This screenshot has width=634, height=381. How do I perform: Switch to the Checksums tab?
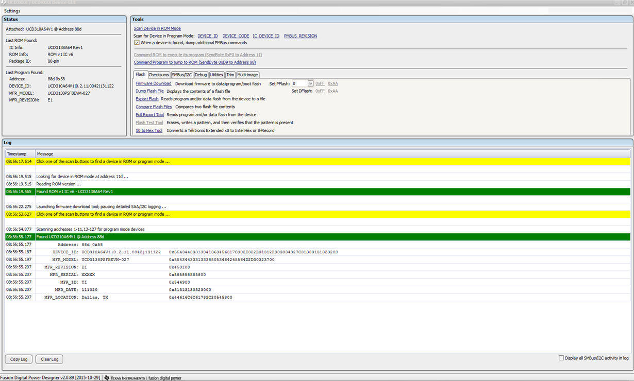[x=159, y=75]
